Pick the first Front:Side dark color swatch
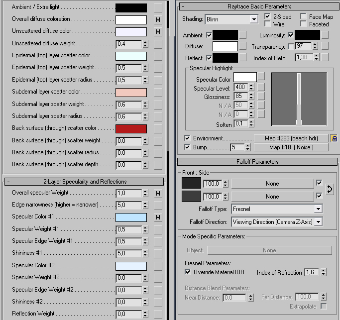 (191, 183)
